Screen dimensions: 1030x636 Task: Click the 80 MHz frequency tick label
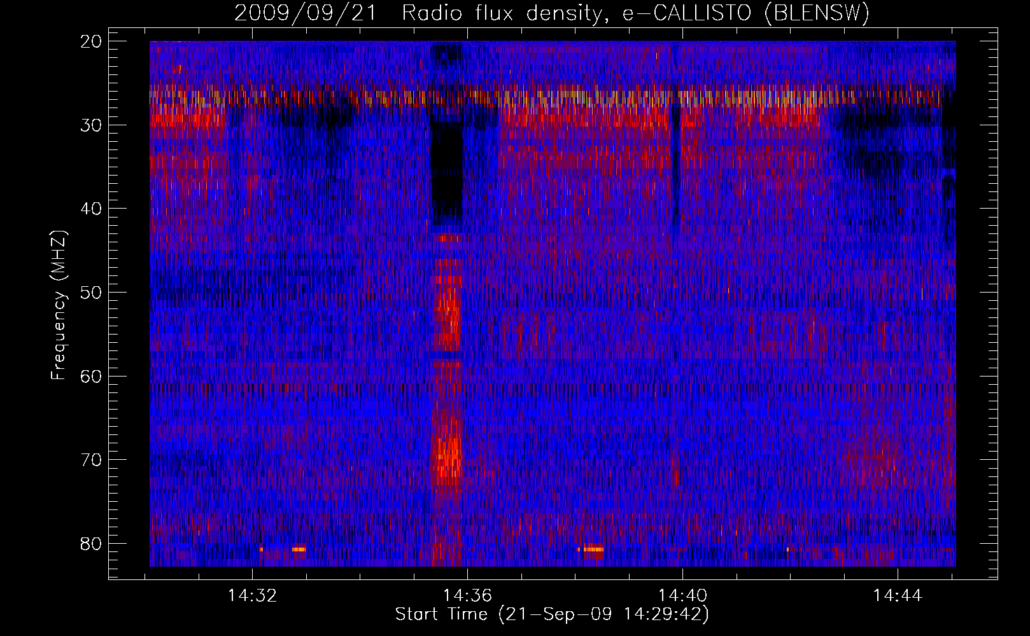91,544
